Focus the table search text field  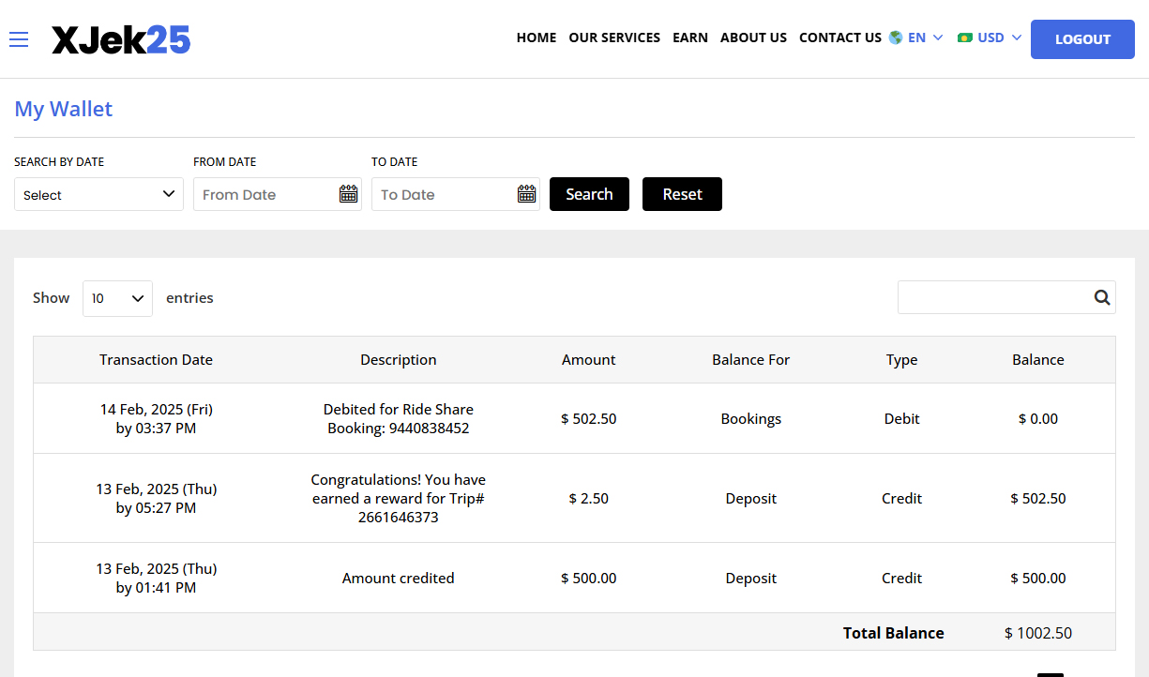point(992,297)
